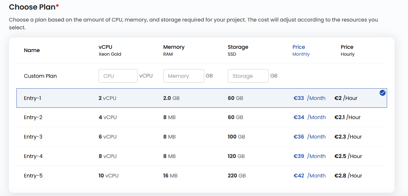Switch to Monthly price column header
The width and height of the screenshot is (408, 196).
pyautogui.click(x=301, y=50)
